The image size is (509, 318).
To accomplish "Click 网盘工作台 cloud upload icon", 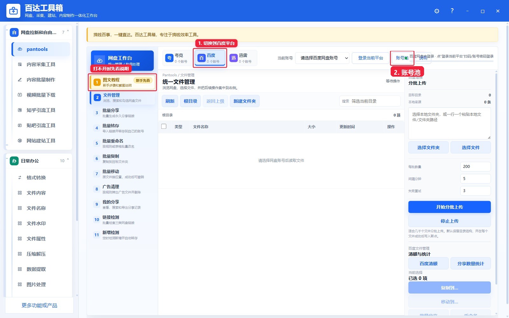I will pos(100,60).
